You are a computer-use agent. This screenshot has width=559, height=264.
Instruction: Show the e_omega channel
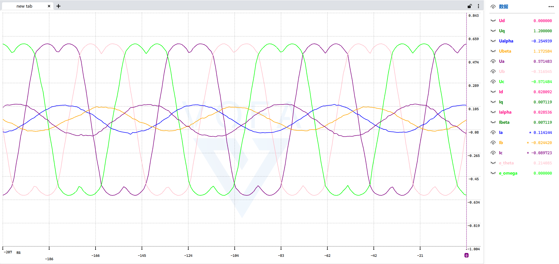point(493,173)
